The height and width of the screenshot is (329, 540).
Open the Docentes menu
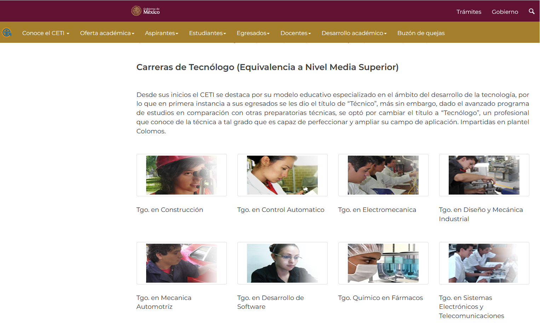tap(295, 33)
